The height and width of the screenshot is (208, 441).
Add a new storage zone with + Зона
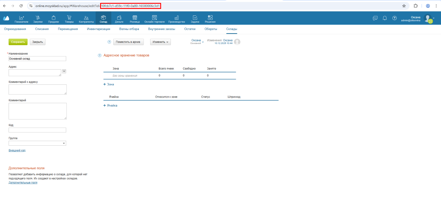coord(109,84)
